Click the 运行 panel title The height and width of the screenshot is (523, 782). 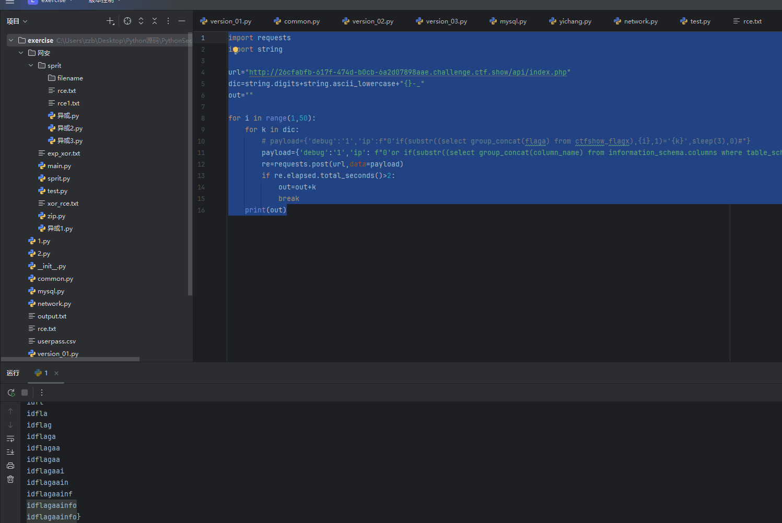click(x=13, y=373)
